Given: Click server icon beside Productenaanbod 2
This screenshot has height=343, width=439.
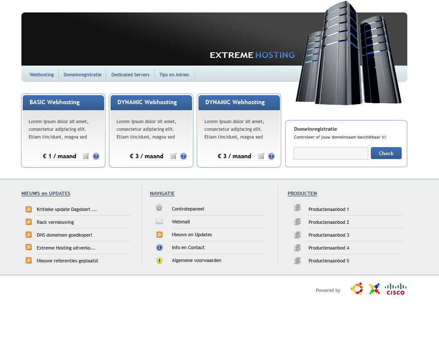Looking at the screenshot, I should click(x=298, y=222).
